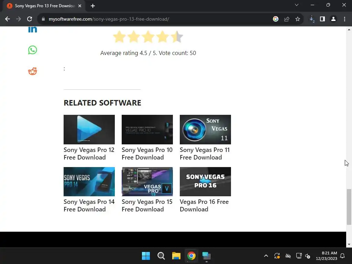
Task: Open Chrome downloads panel
Action: coord(312,19)
